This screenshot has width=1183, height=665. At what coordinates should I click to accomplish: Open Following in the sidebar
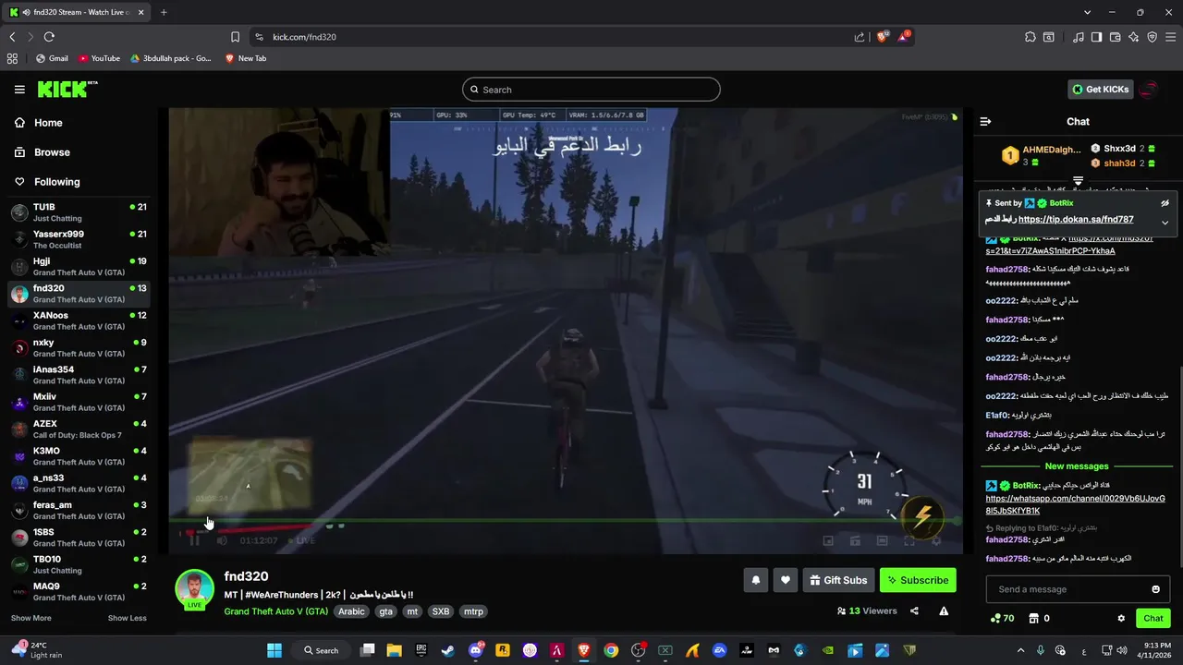[56, 182]
